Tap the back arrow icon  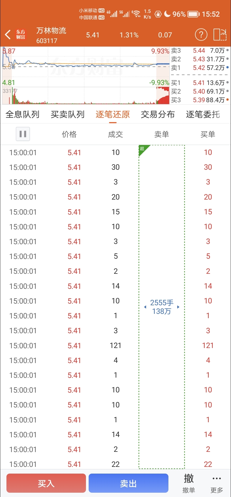coord(8,35)
